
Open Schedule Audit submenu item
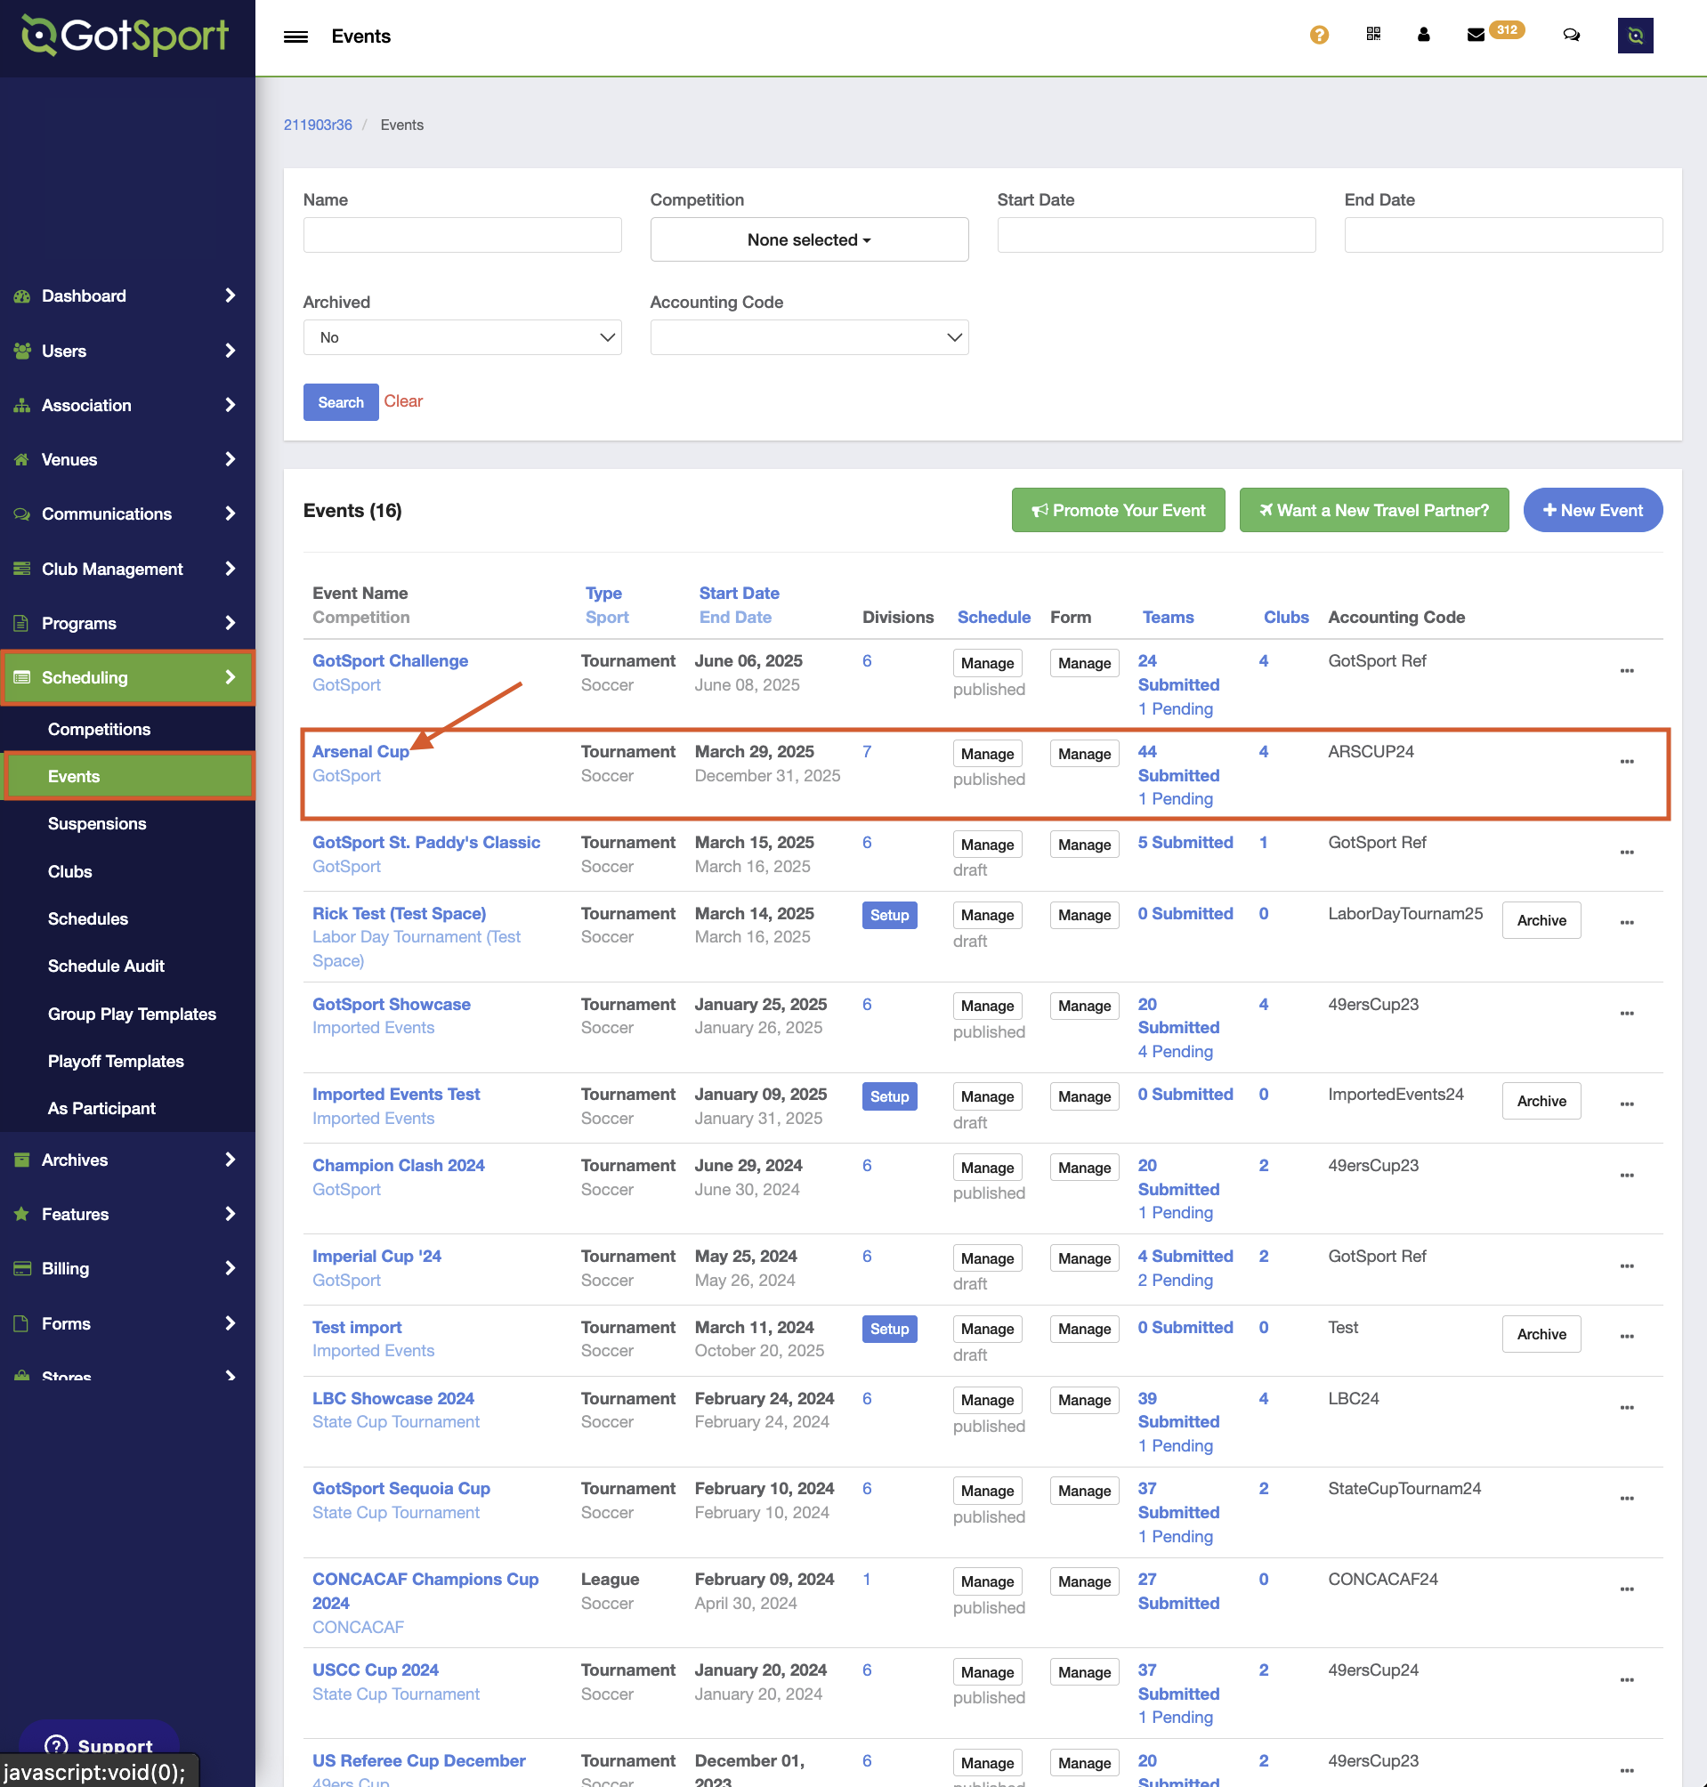pyautogui.click(x=107, y=966)
